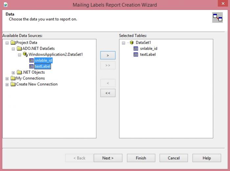This screenshot has height=171, width=230.
Task: Add selected table with the > button
Action: pyautogui.click(x=108, y=55)
